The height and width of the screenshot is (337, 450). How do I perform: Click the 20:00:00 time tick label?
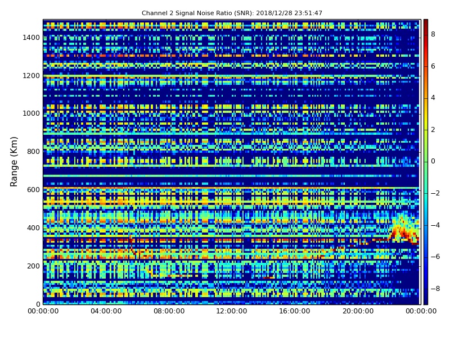pos(358,311)
